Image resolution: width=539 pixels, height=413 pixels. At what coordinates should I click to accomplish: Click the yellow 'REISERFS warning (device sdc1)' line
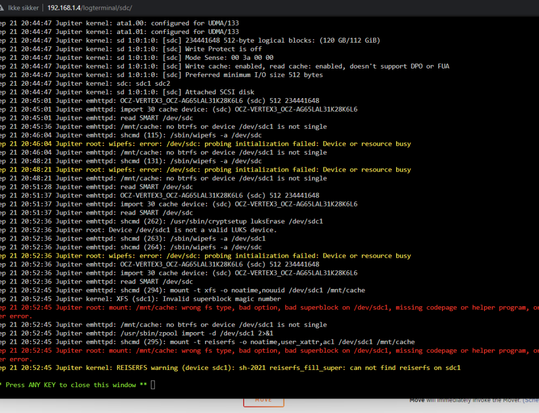point(230,368)
